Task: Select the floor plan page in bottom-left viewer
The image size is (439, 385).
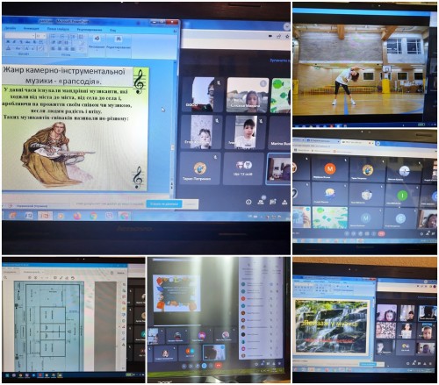Action: 49,326
